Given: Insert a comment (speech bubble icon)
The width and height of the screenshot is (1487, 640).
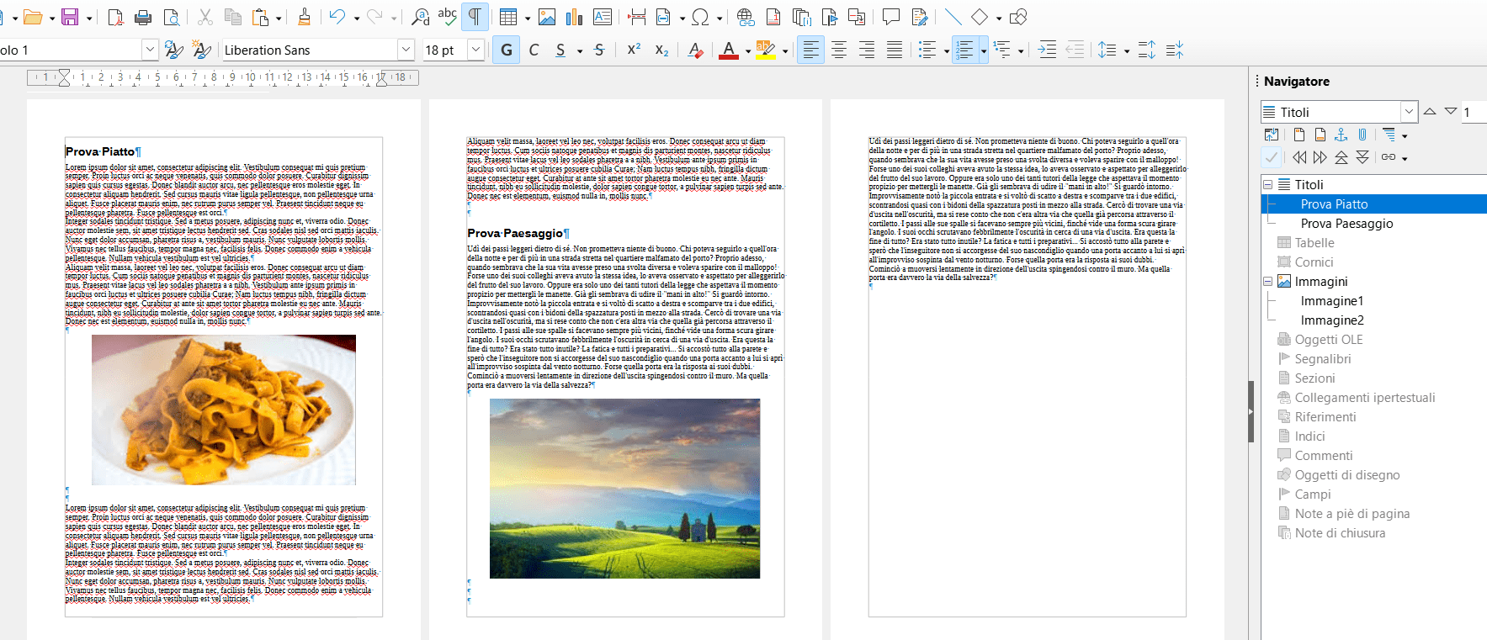Looking at the screenshot, I should tap(891, 17).
